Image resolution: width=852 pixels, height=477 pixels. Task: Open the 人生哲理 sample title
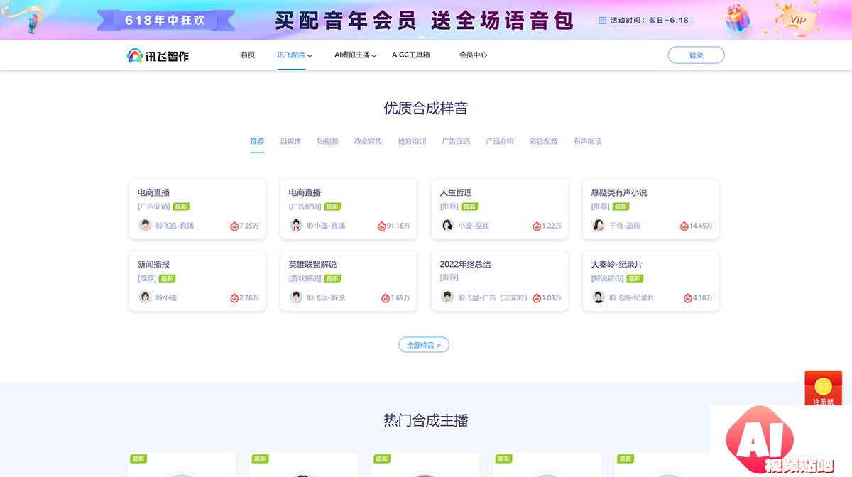pyautogui.click(x=456, y=192)
